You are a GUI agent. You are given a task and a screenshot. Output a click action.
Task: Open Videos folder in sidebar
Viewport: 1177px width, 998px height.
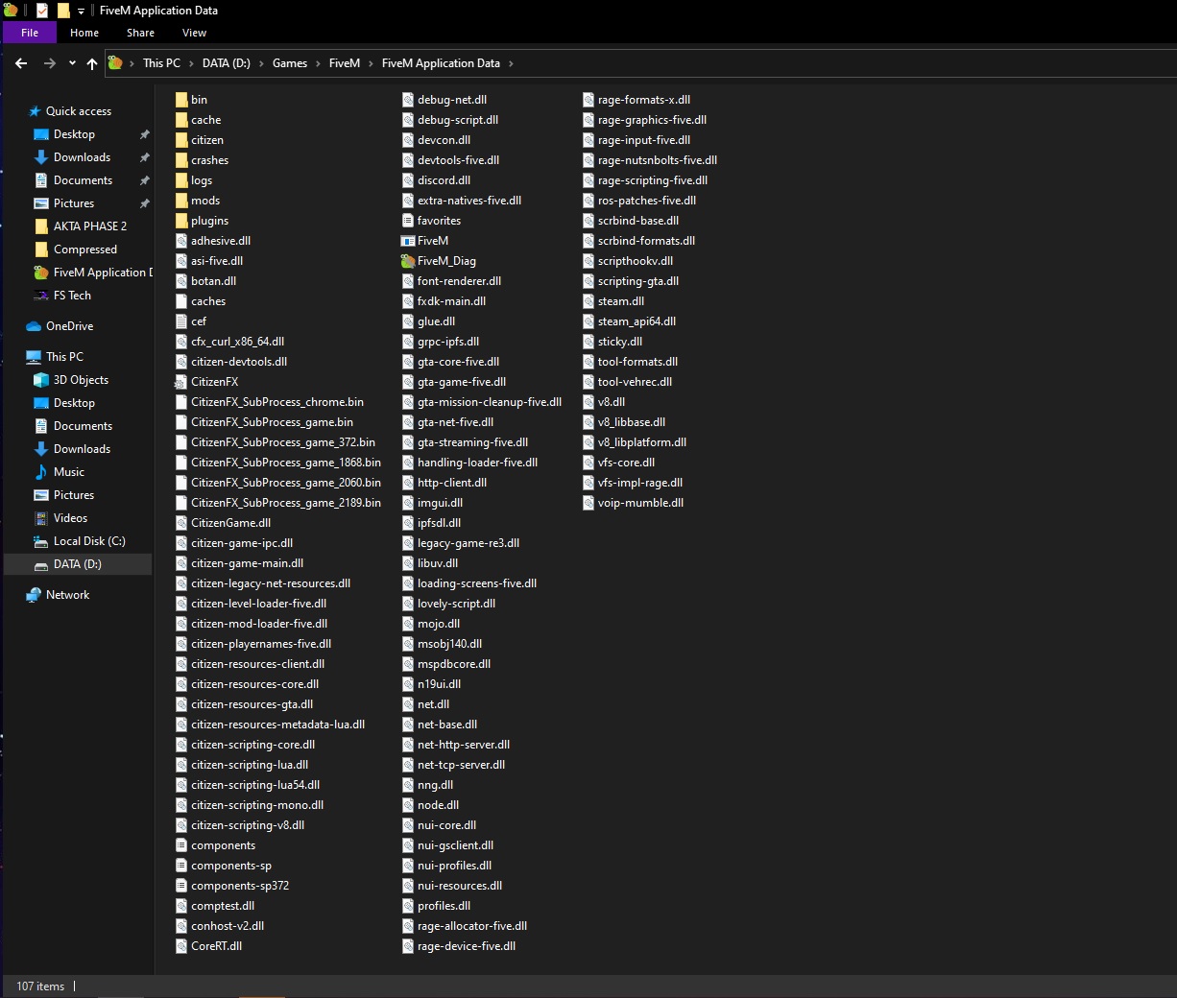coord(70,518)
